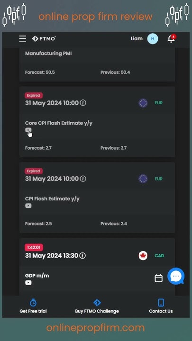This screenshot has width=192, height=341.
Task: Click the Canada flag icon
Action: [143, 256]
